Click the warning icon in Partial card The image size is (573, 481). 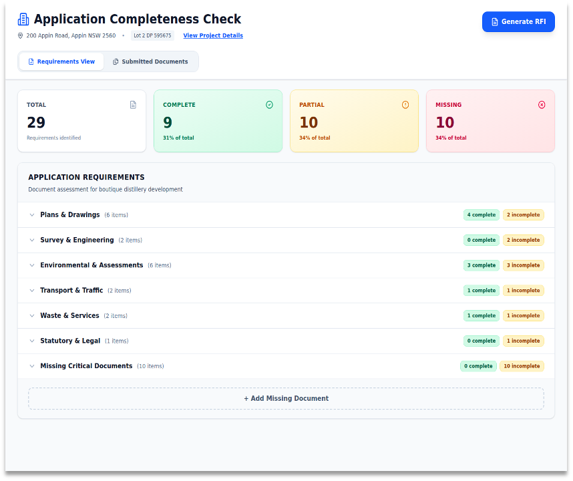405,105
